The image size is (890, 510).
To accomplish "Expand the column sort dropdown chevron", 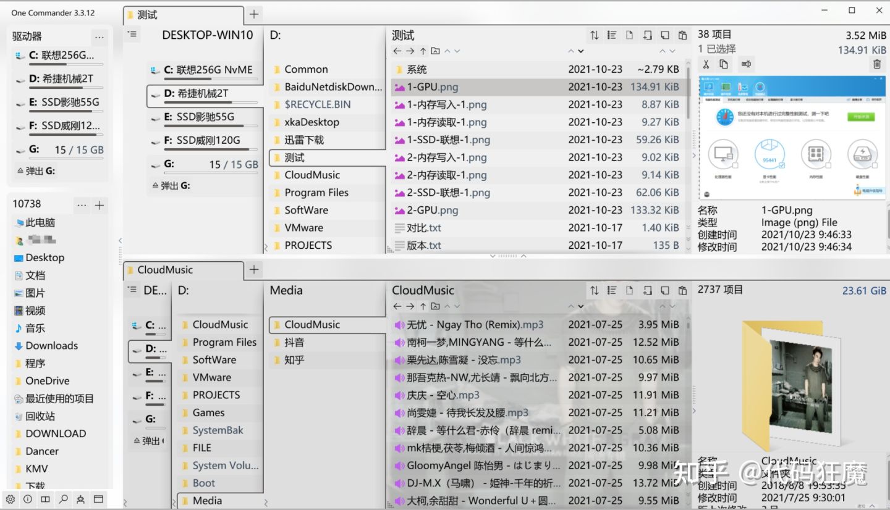I will point(581,50).
